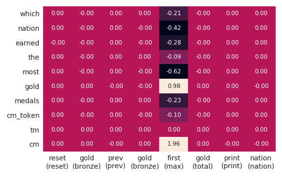Click the -0.10 cell in cm_token row
This screenshot has width=282, height=176.
coord(173,115)
